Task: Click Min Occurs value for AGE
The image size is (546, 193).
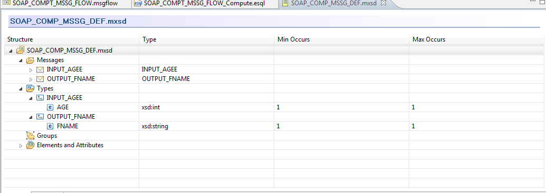Action: [278, 107]
